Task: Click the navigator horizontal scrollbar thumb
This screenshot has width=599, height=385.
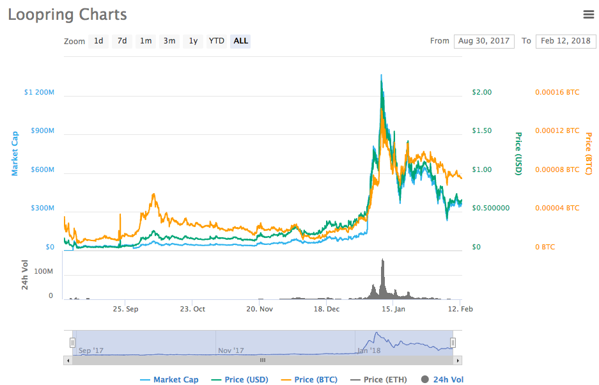Action: [263, 361]
